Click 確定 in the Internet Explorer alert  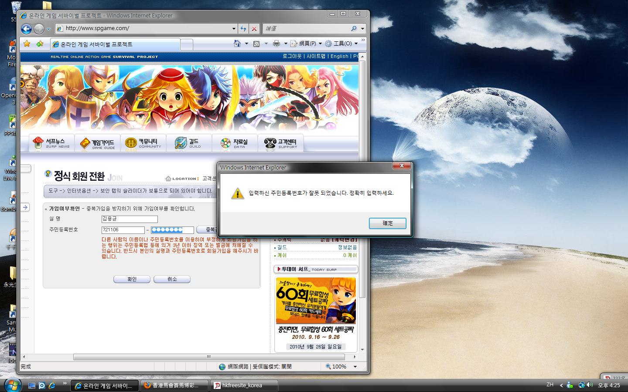coord(388,223)
